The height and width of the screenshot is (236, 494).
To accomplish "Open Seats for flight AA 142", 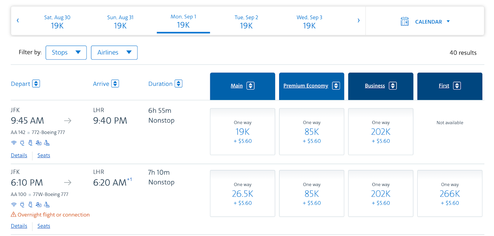I will point(44,155).
